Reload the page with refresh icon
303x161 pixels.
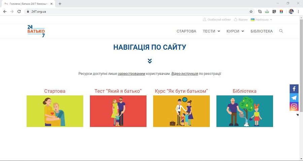click(x=19, y=11)
